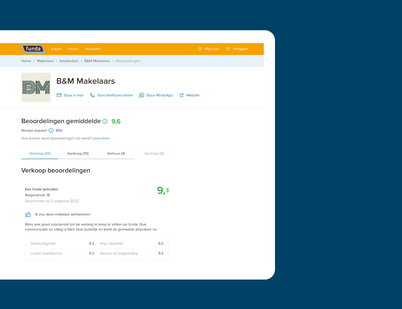Click the 89% review request value
The width and height of the screenshot is (402, 309).
[59, 131]
